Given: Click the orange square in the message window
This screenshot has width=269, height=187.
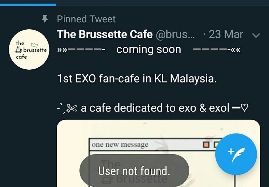Looking at the screenshot, I should pos(206,145).
